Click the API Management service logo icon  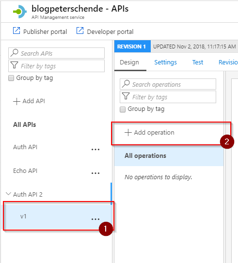coord(20,12)
